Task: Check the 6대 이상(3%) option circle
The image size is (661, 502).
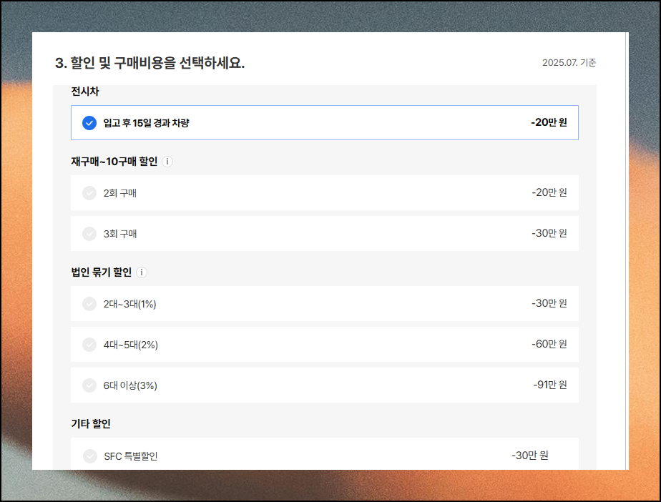Action: tap(89, 385)
